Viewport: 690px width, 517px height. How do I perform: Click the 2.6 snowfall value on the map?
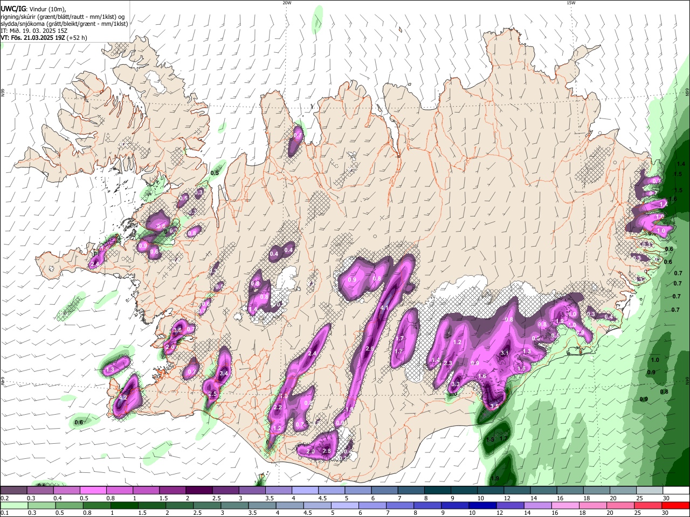369,349
